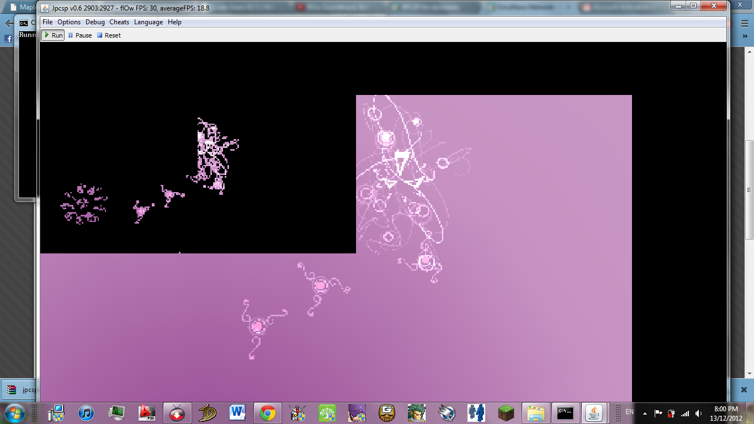Click the volume speaker icon in tray
Screen dimensions: 754x424
pos(698,413)
